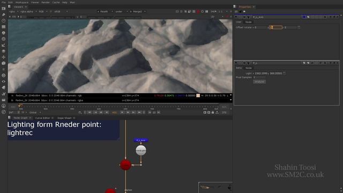Image resolution: width=343 pixels, height=193 pixels.
Task: Click the animation menu icon beside Offset rotate
Action: (x=299, y=27)
